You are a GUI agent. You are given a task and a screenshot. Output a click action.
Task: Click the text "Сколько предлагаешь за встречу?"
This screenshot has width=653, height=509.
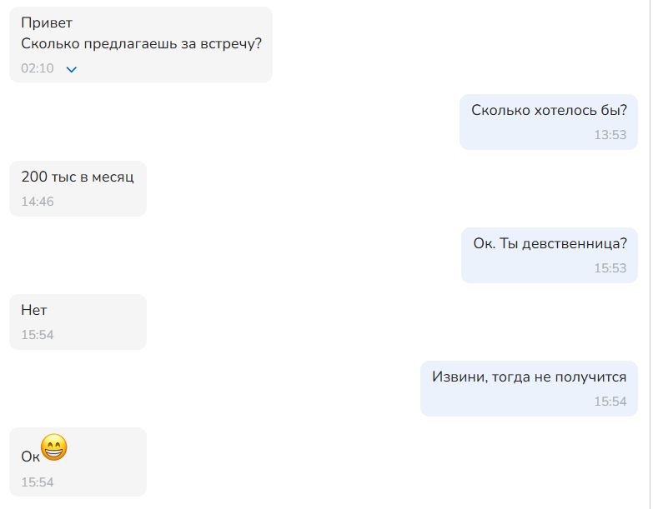coord(141,43)
